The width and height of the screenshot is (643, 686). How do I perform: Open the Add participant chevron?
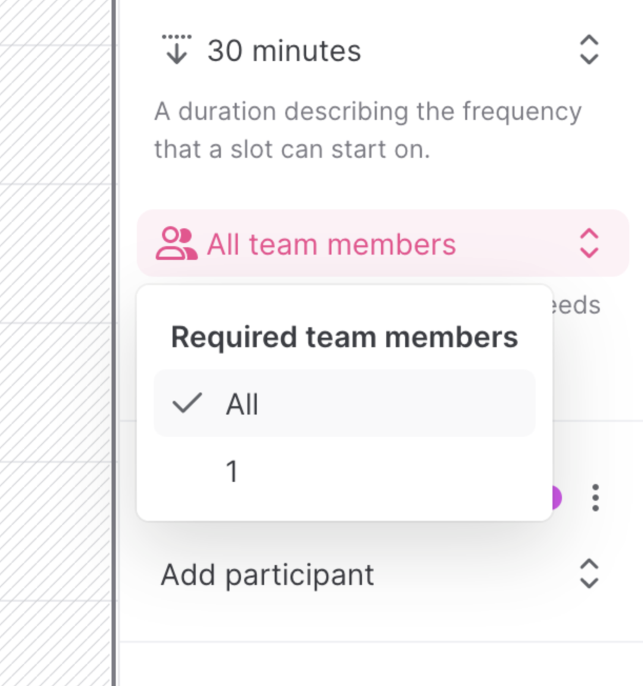[588, 573]
